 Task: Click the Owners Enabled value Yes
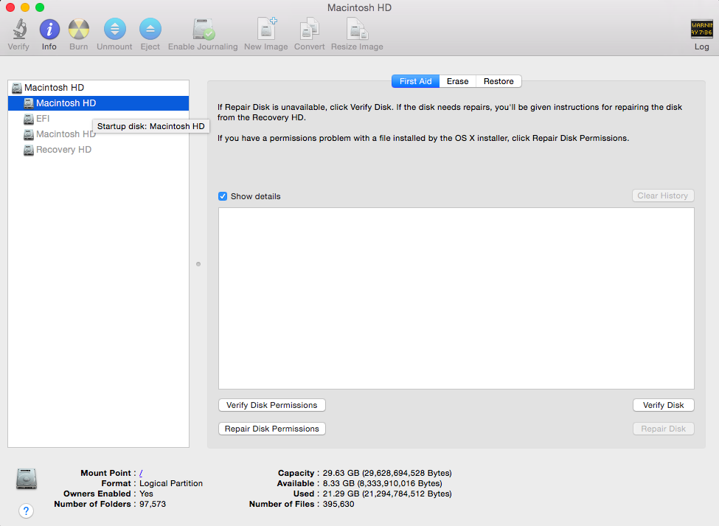point(146,494)
